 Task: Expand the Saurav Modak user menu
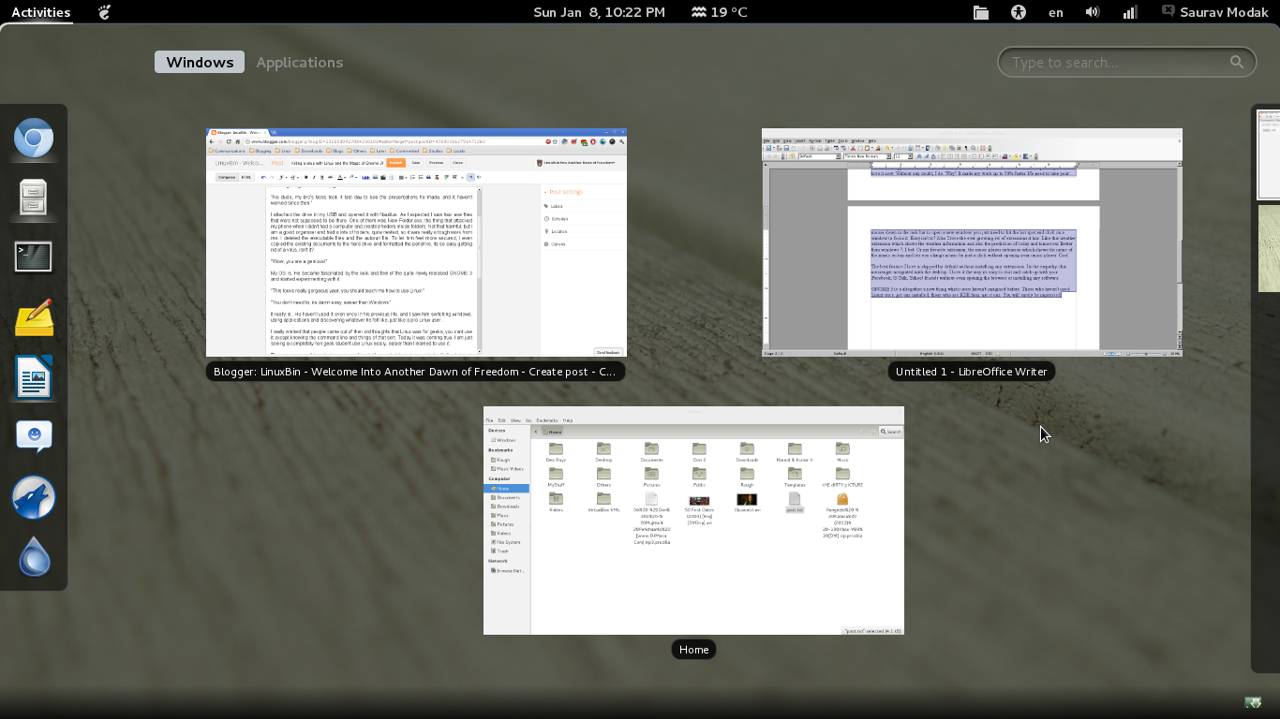click(1214, 12)
